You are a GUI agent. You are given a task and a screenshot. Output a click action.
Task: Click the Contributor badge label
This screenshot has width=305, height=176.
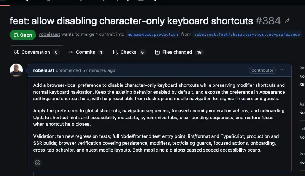click(x=262, y=70)
